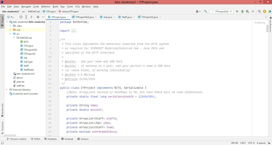Toggle Structure tool window stripe

click(x=2, y=128)
